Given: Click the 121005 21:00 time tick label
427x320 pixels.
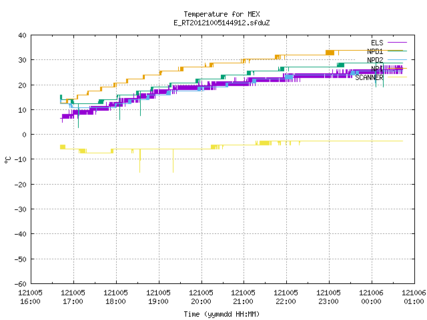Looking at the screenshot, I should click(x=243, y=297).
